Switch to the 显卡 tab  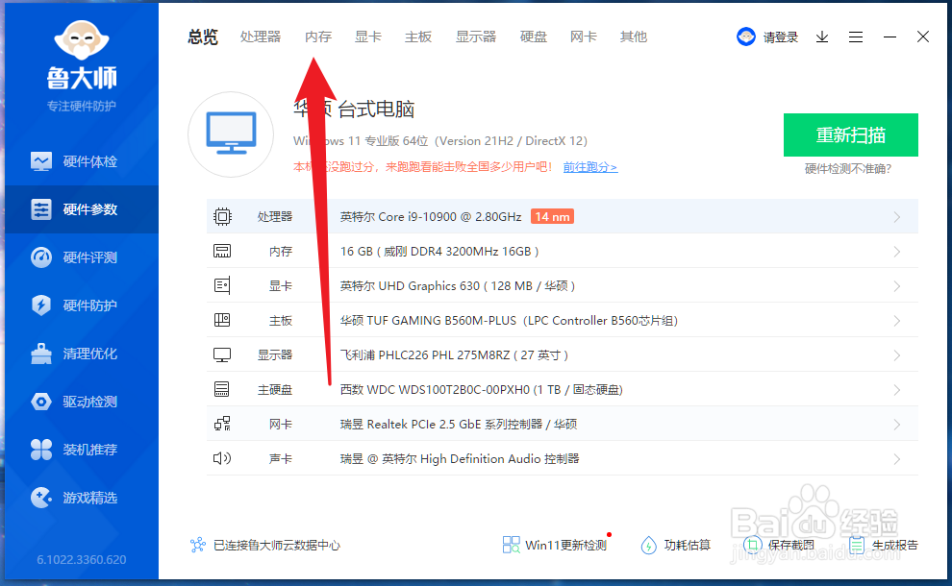[368, 37]
